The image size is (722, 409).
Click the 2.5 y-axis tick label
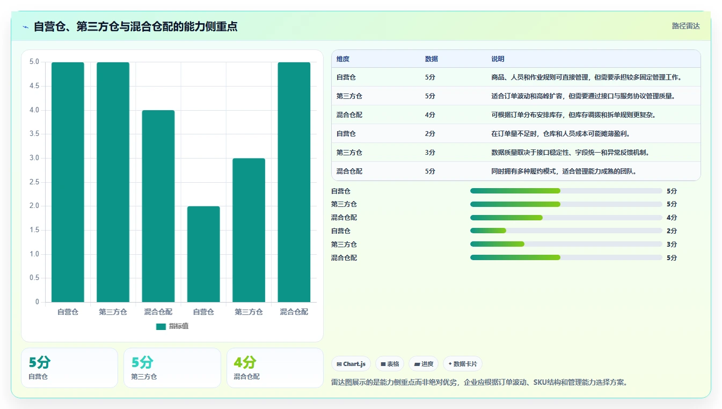coord(34,182)
